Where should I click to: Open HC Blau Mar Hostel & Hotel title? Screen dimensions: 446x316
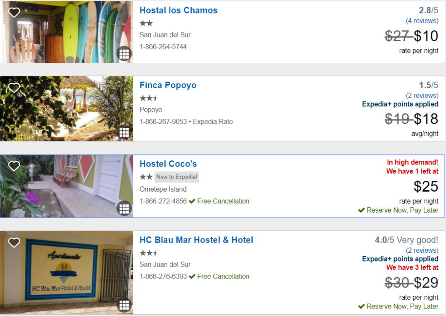pyautogui.click(x=196, y=240)
